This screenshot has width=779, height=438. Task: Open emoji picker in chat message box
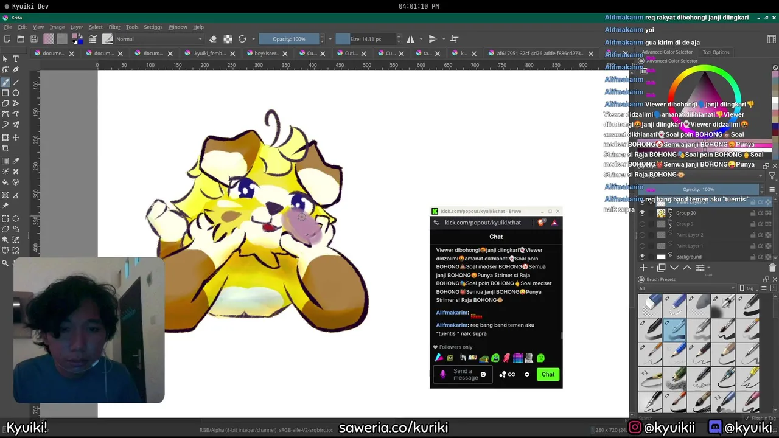(483, 374)
